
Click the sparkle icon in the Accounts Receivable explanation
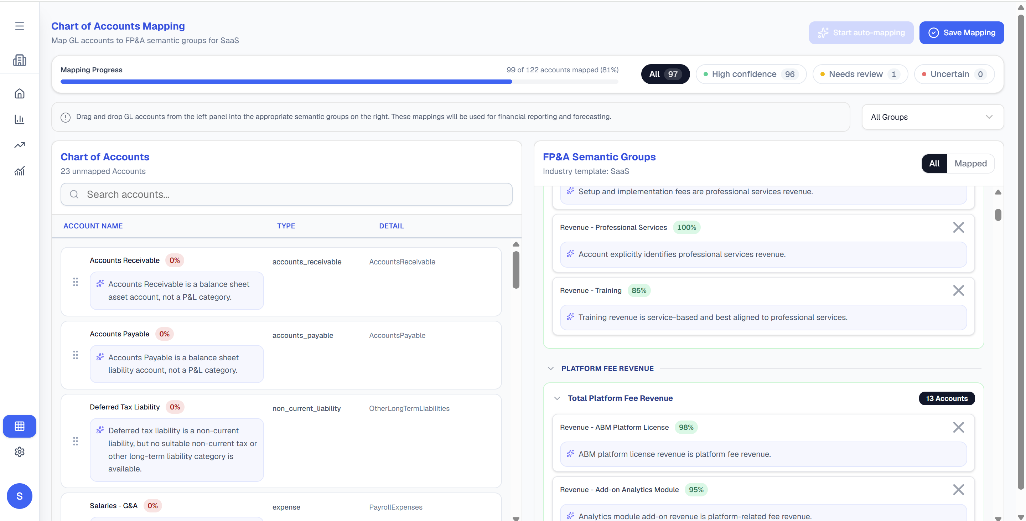click(100, 284)
